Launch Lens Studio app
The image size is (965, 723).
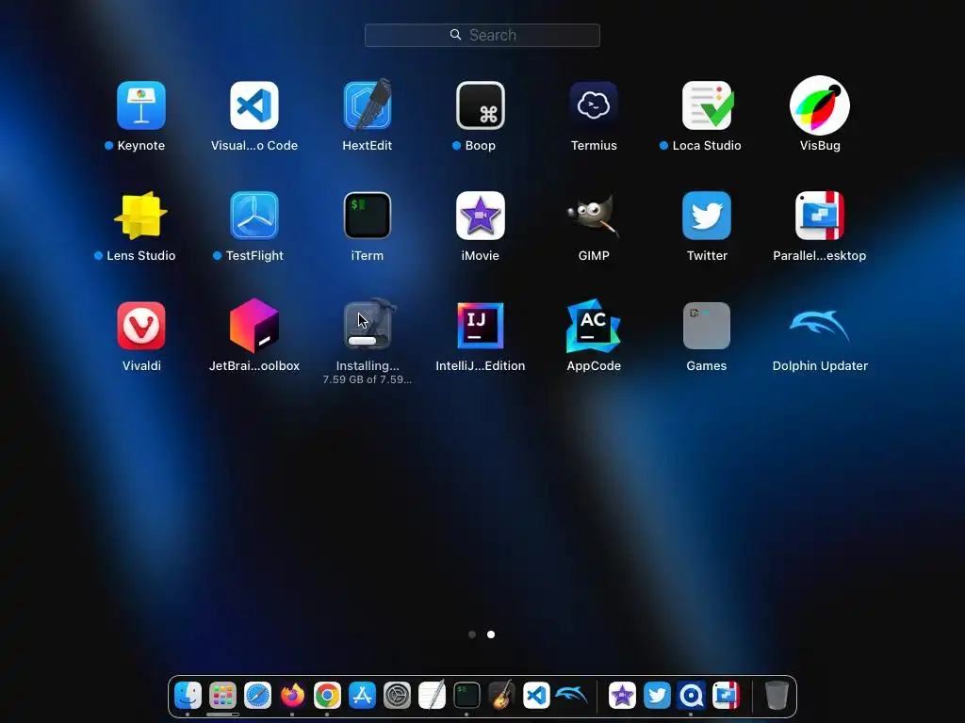coord(141,216)
